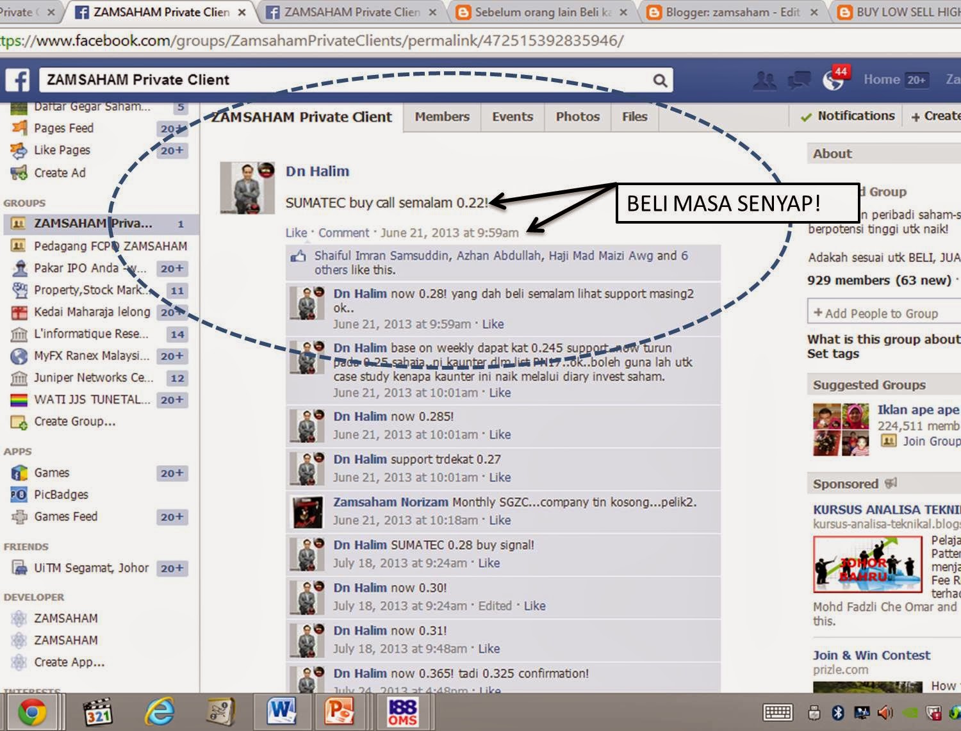Open the KURSUS ANALISA TEKNIKAL sponsored link

887,510
